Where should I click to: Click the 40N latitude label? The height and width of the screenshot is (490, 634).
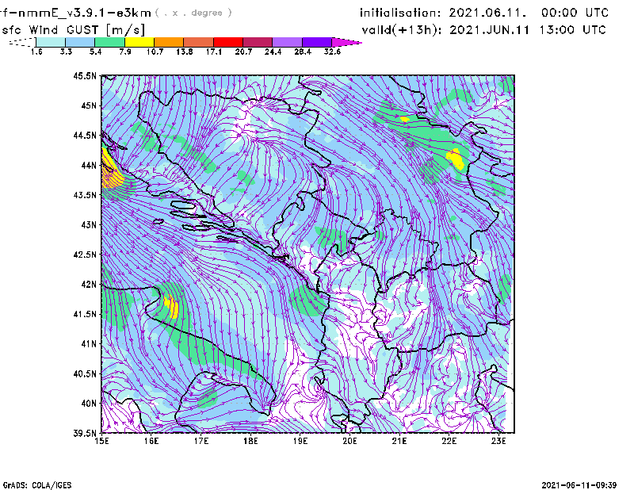(x=89, y=404)
